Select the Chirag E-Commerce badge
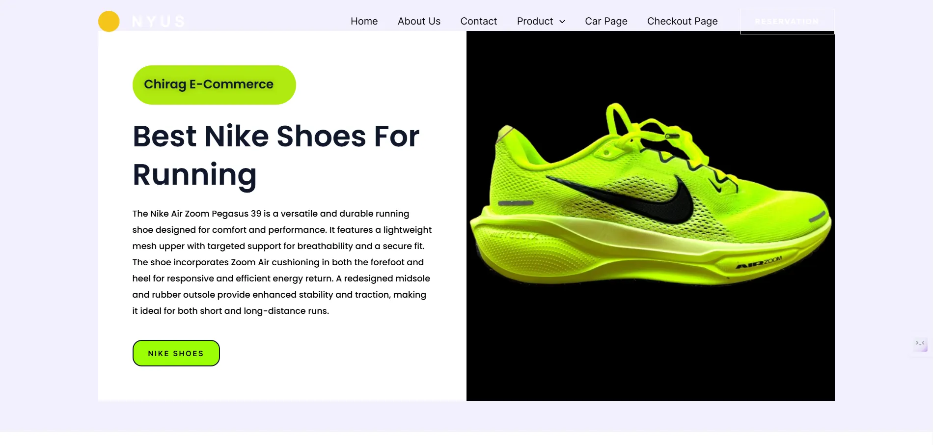933x445 pixels. [214, 84]
